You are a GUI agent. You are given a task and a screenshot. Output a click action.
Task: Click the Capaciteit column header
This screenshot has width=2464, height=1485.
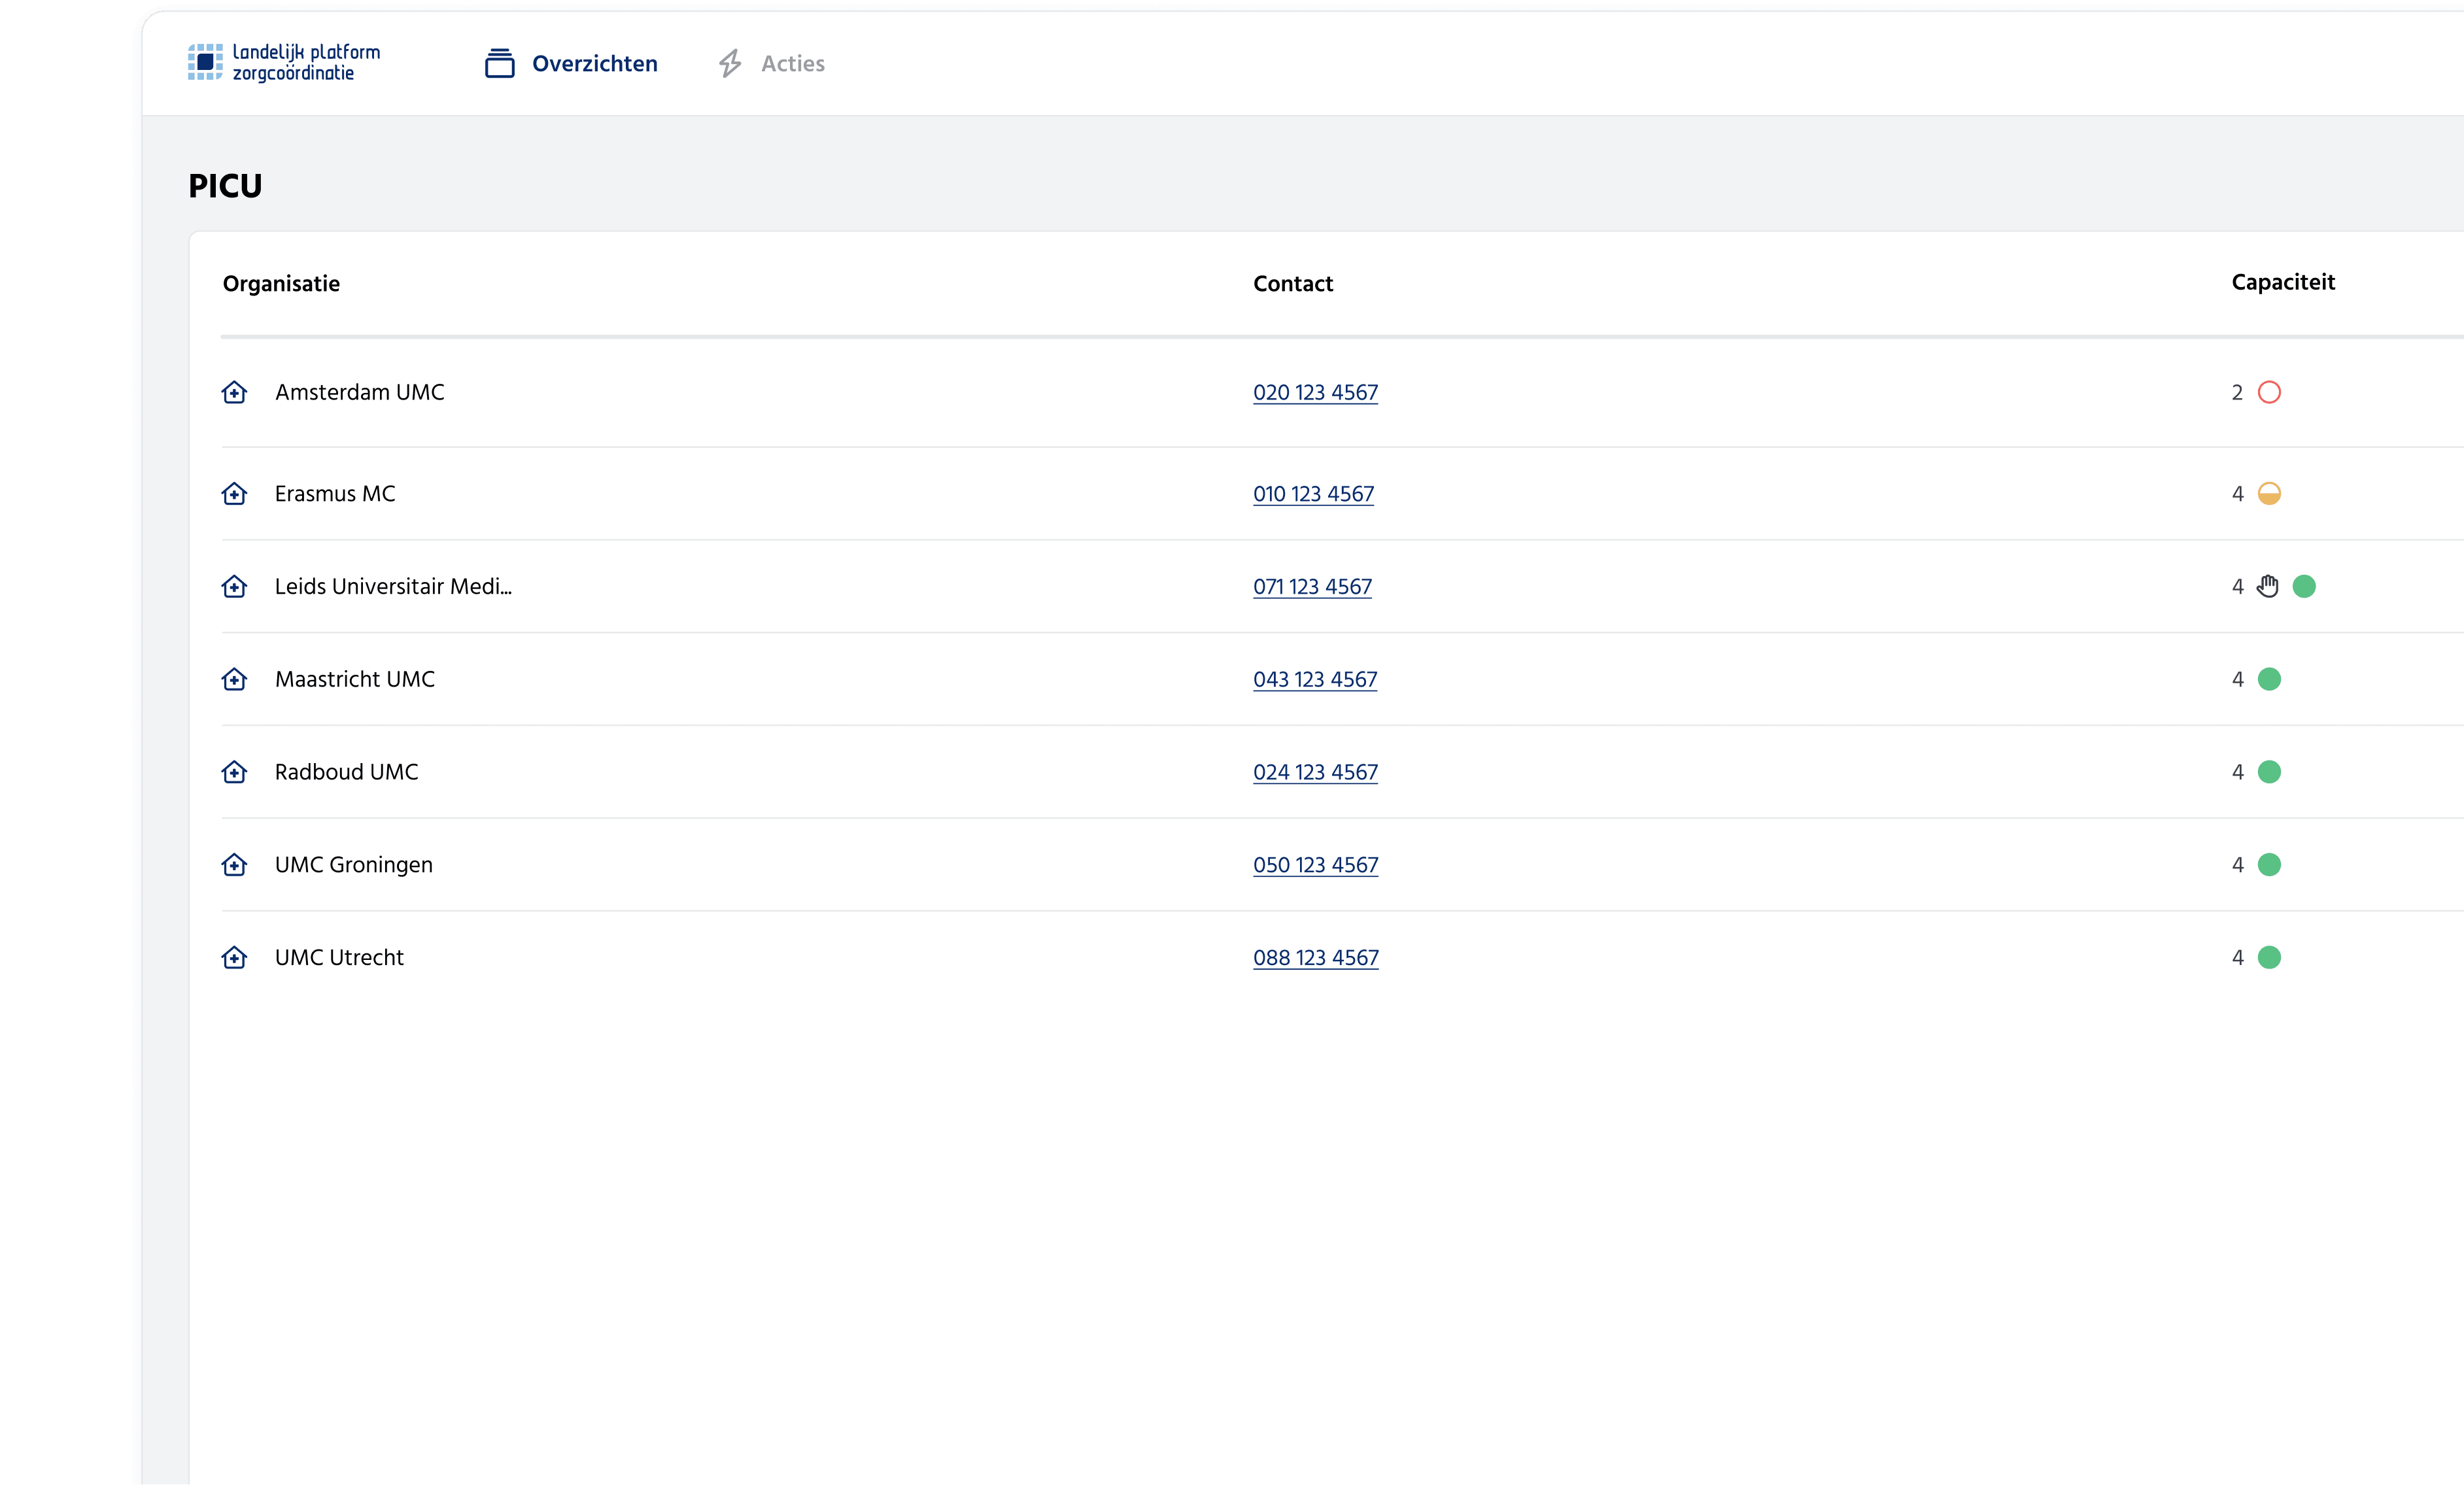(x=2283, y=282)
